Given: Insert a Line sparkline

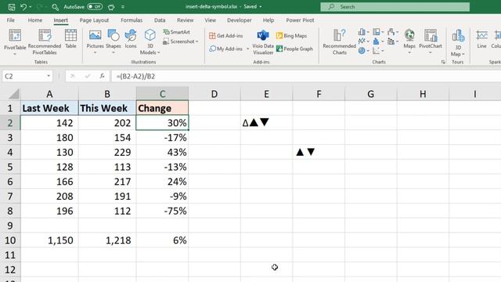Looking at the screenshot, I should point(482,39).
